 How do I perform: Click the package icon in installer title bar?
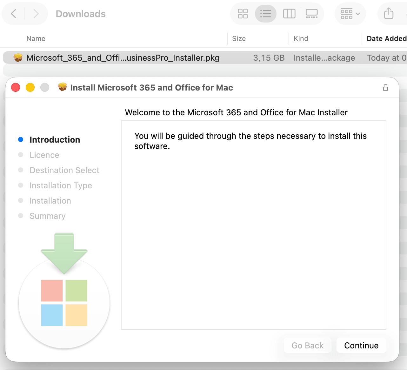(63, 87)
